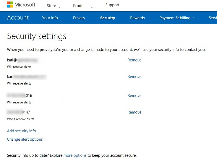Expand the Store dropdown menu

point(54,6)
